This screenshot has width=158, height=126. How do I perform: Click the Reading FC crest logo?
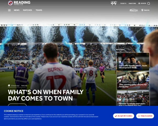[10, 3]
